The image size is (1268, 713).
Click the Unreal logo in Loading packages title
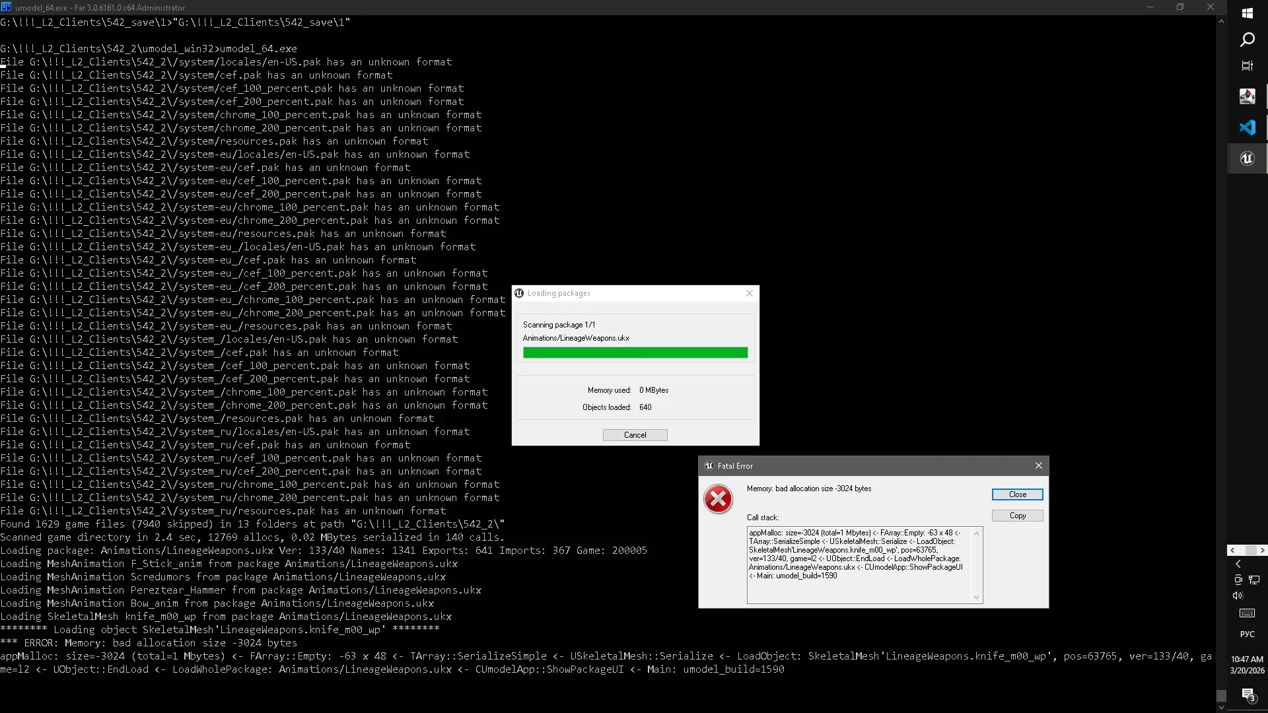click(x=519, y=293)
